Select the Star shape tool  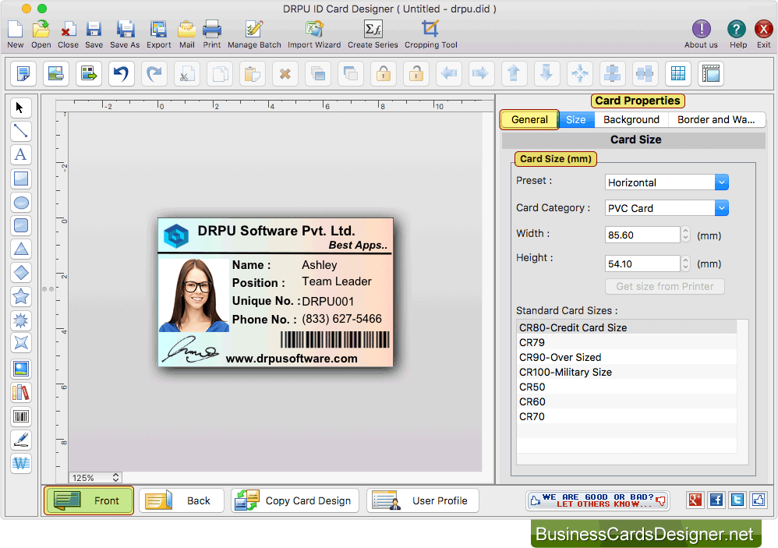[21, 296]
